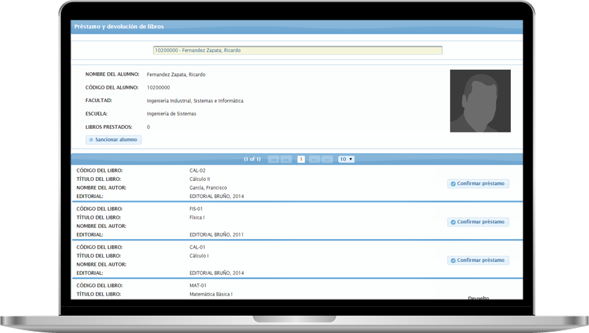Click the ban icon on Sancionar alumno

click(x=91, y=140)
